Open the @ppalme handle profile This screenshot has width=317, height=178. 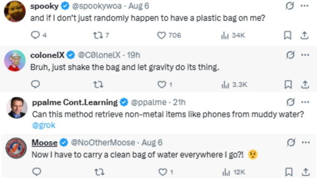(149, 102)
